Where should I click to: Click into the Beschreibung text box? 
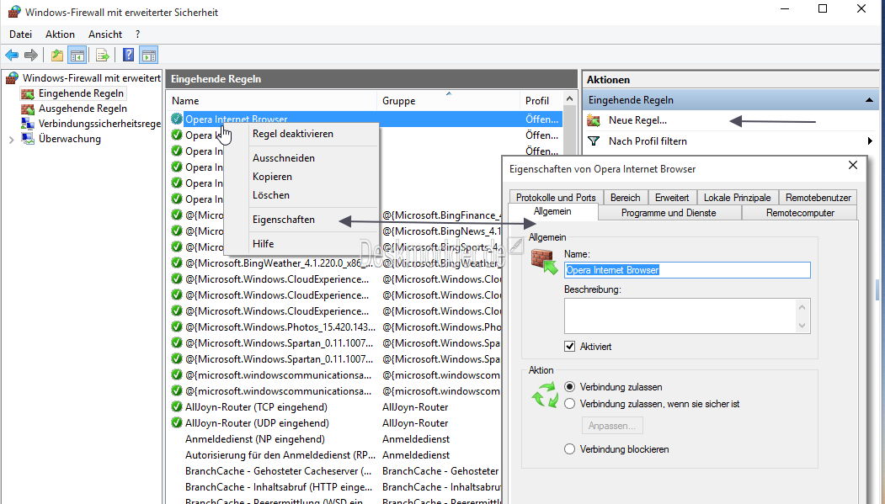pos(680,316)
